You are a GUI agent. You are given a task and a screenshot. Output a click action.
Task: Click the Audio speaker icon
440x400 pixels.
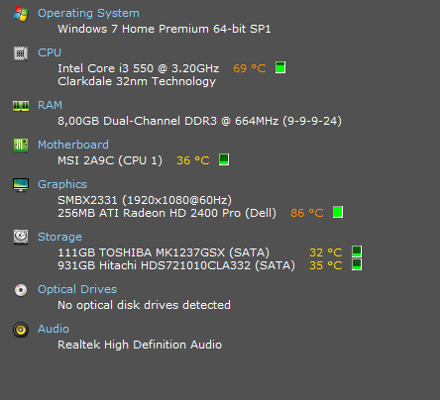pyautogui.click(x=21, y=330)
